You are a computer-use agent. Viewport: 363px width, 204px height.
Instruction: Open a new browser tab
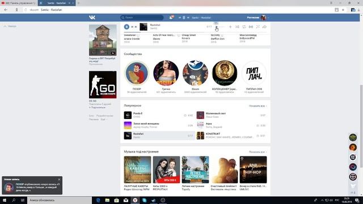pos(78,3)
